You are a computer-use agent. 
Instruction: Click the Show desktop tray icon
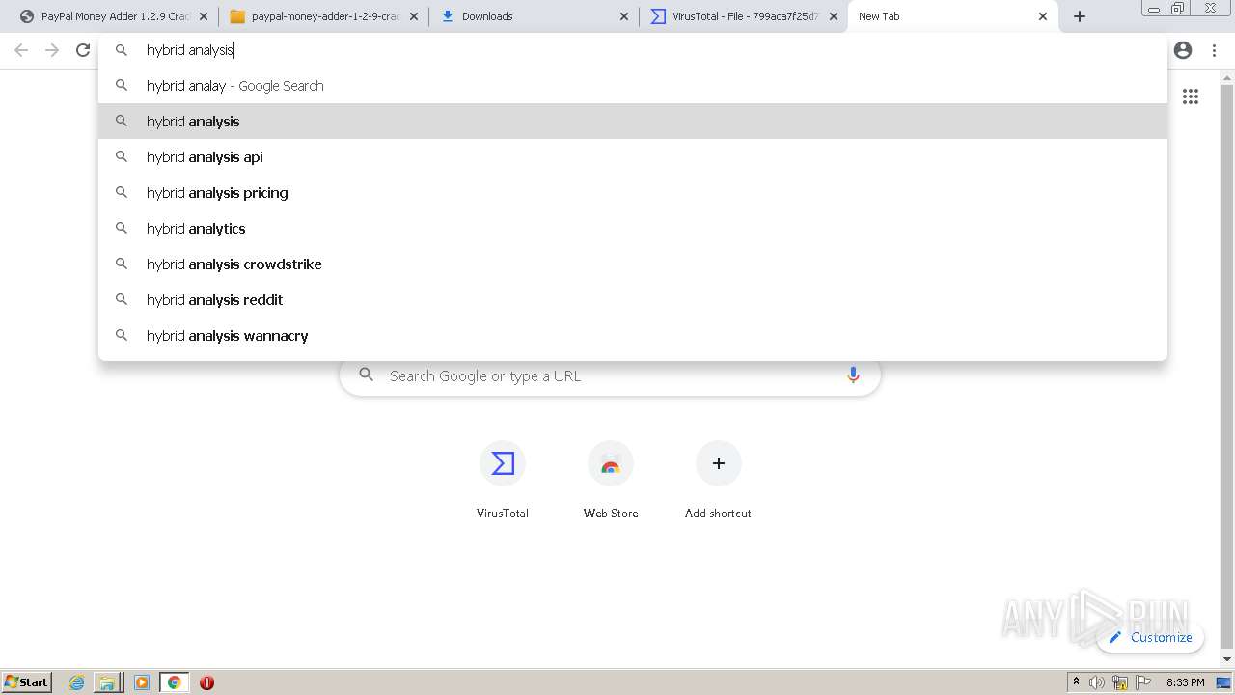[x=1223, y=682]
